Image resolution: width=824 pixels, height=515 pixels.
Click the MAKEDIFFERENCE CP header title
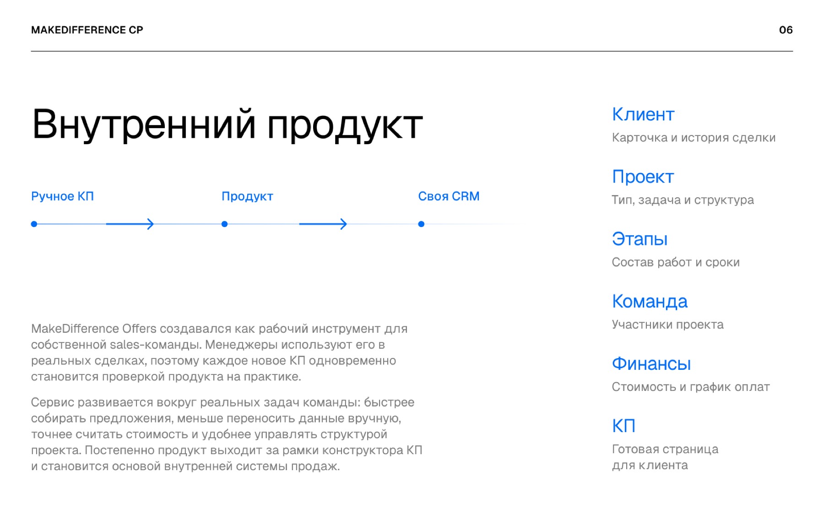[87, 30]
